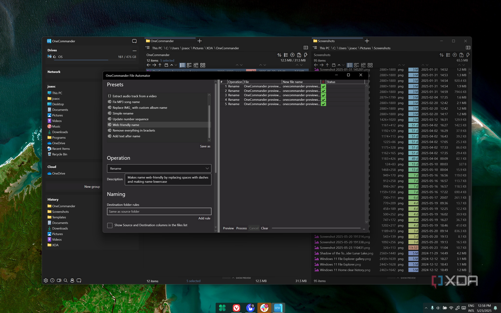Open OneCommander settings gear in sidebar footer
The image size is (501, 313).
(x=46, y=281)
